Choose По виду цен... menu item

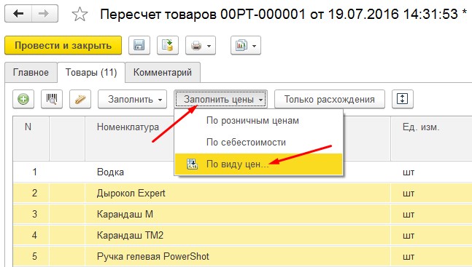click(258, 164)
